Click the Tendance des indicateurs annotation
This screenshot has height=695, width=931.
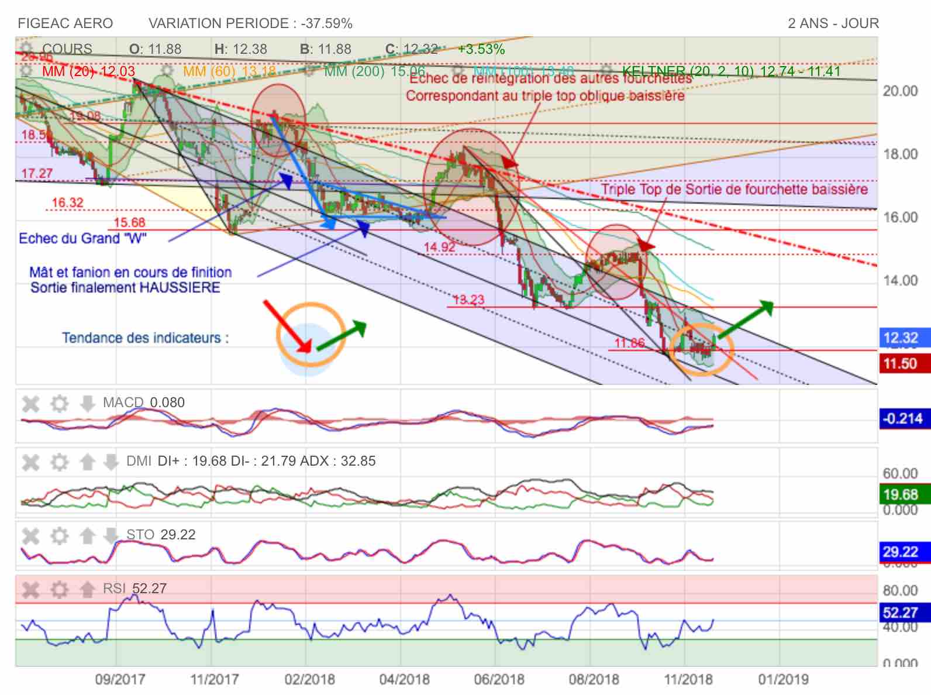[x=145, y=338]
